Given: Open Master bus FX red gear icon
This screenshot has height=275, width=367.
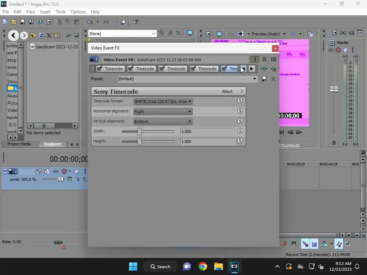Looking at the screenshot, I should pyautogui.click(x=338, y=50).
